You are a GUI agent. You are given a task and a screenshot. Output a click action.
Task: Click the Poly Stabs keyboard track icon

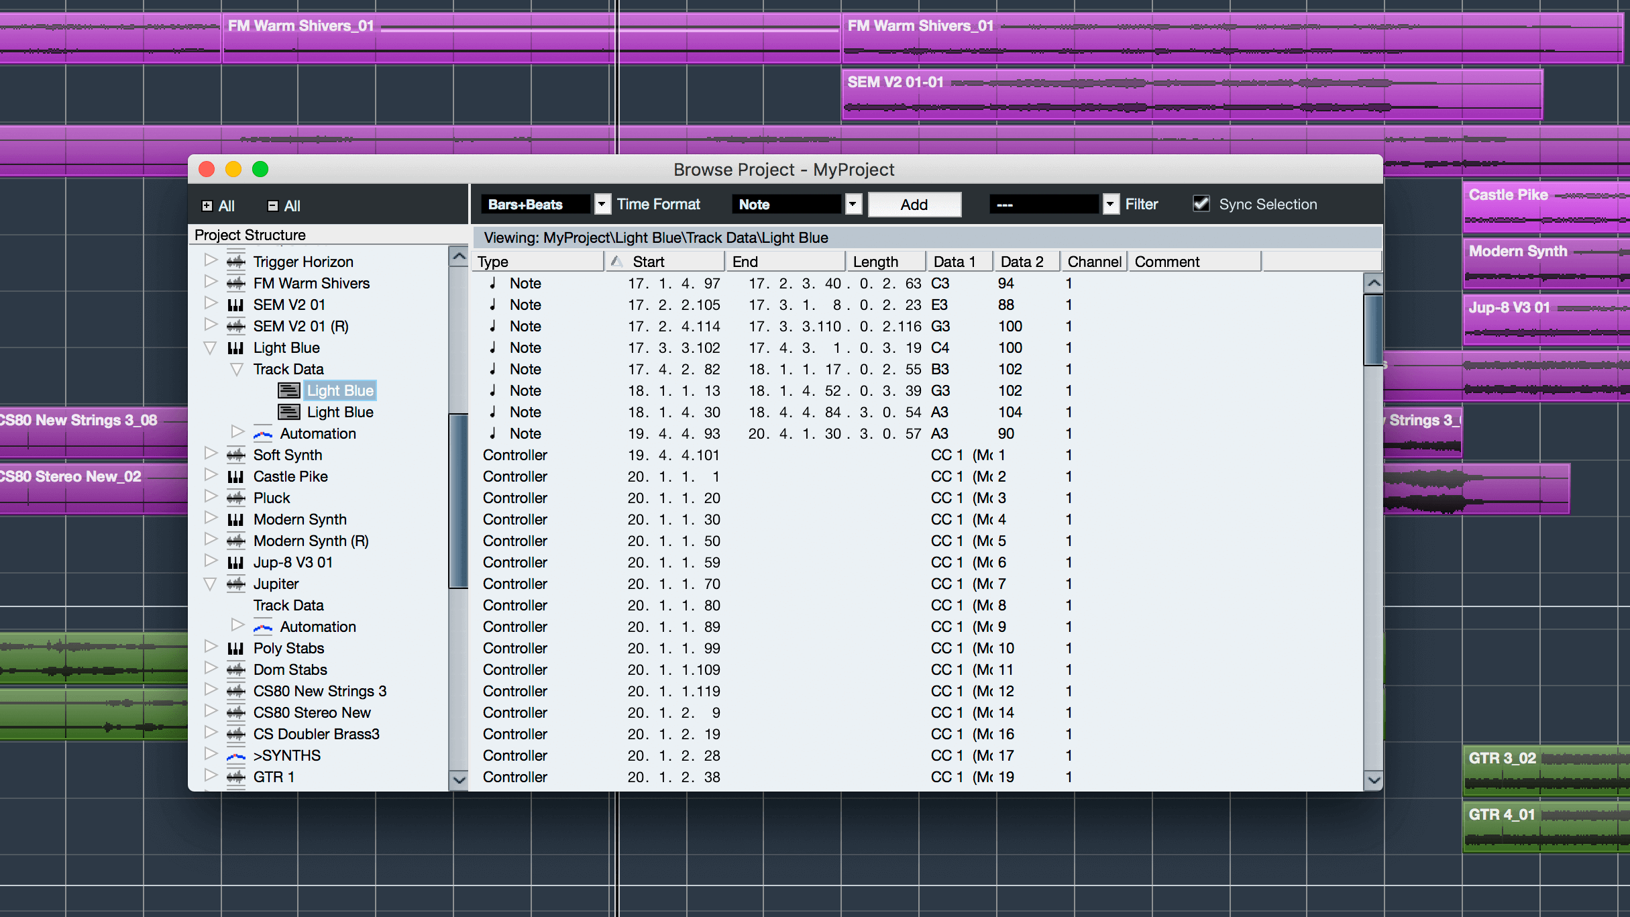tap(235, 649)
